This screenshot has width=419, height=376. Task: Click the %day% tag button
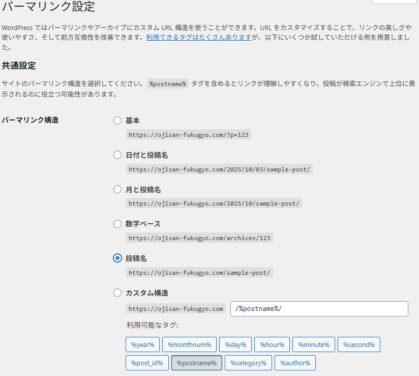pos(235,345)
